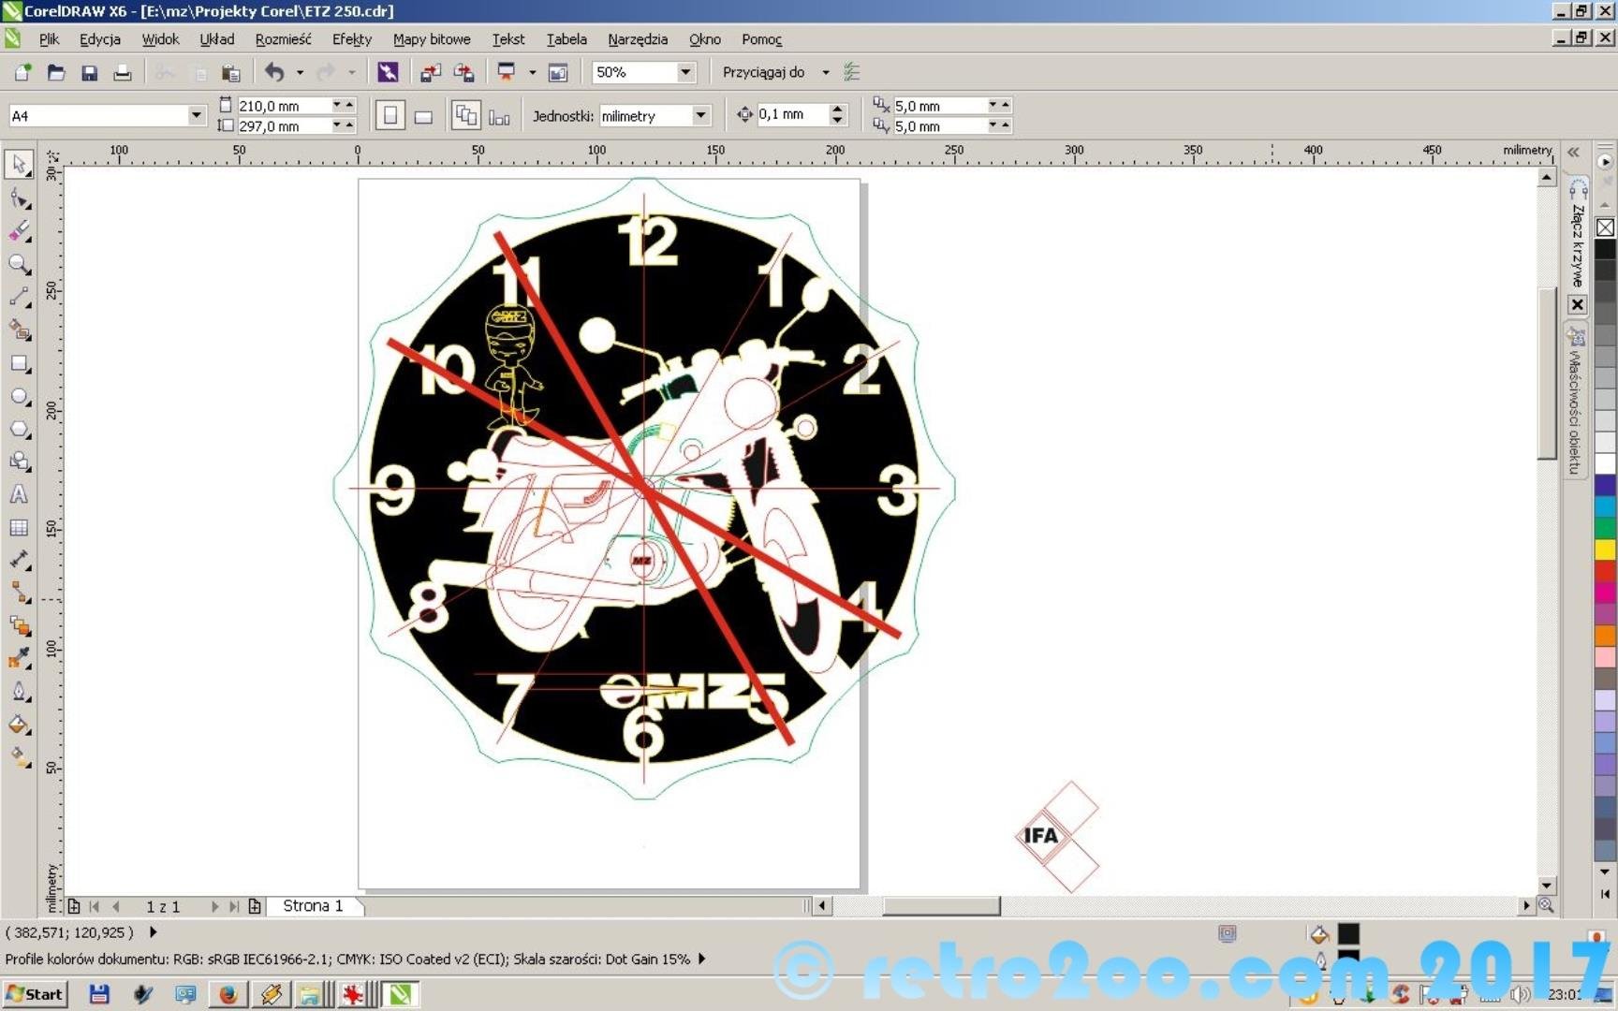Expand the A4 page size dropdown
Image resolution: width=1618 pixels, height=1011 pixels.
(x=196, y=115)
